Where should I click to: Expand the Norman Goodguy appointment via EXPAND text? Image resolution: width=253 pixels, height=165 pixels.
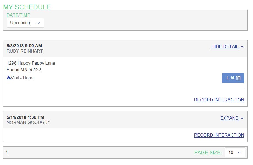tap(229, 118)
